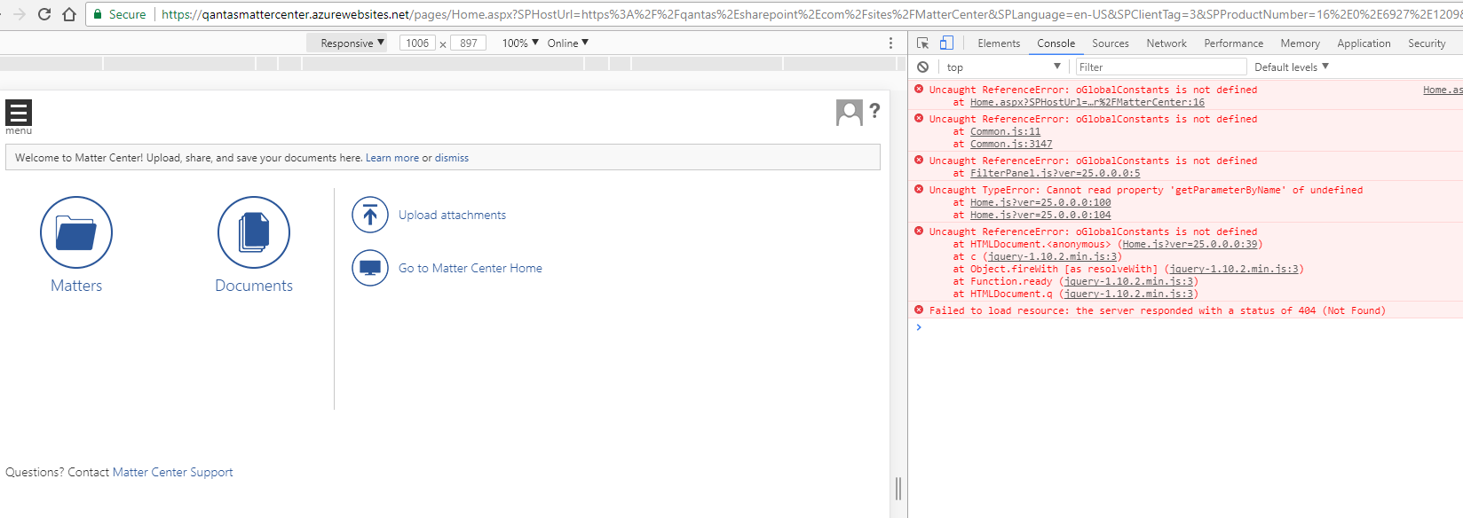Image resolution: width=1463 pixels, height=518 pixels.
Task: Open the Matters folder icon
Action: coord(76,232)
